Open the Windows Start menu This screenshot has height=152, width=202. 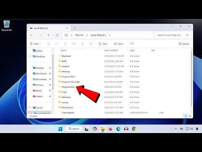60,129
